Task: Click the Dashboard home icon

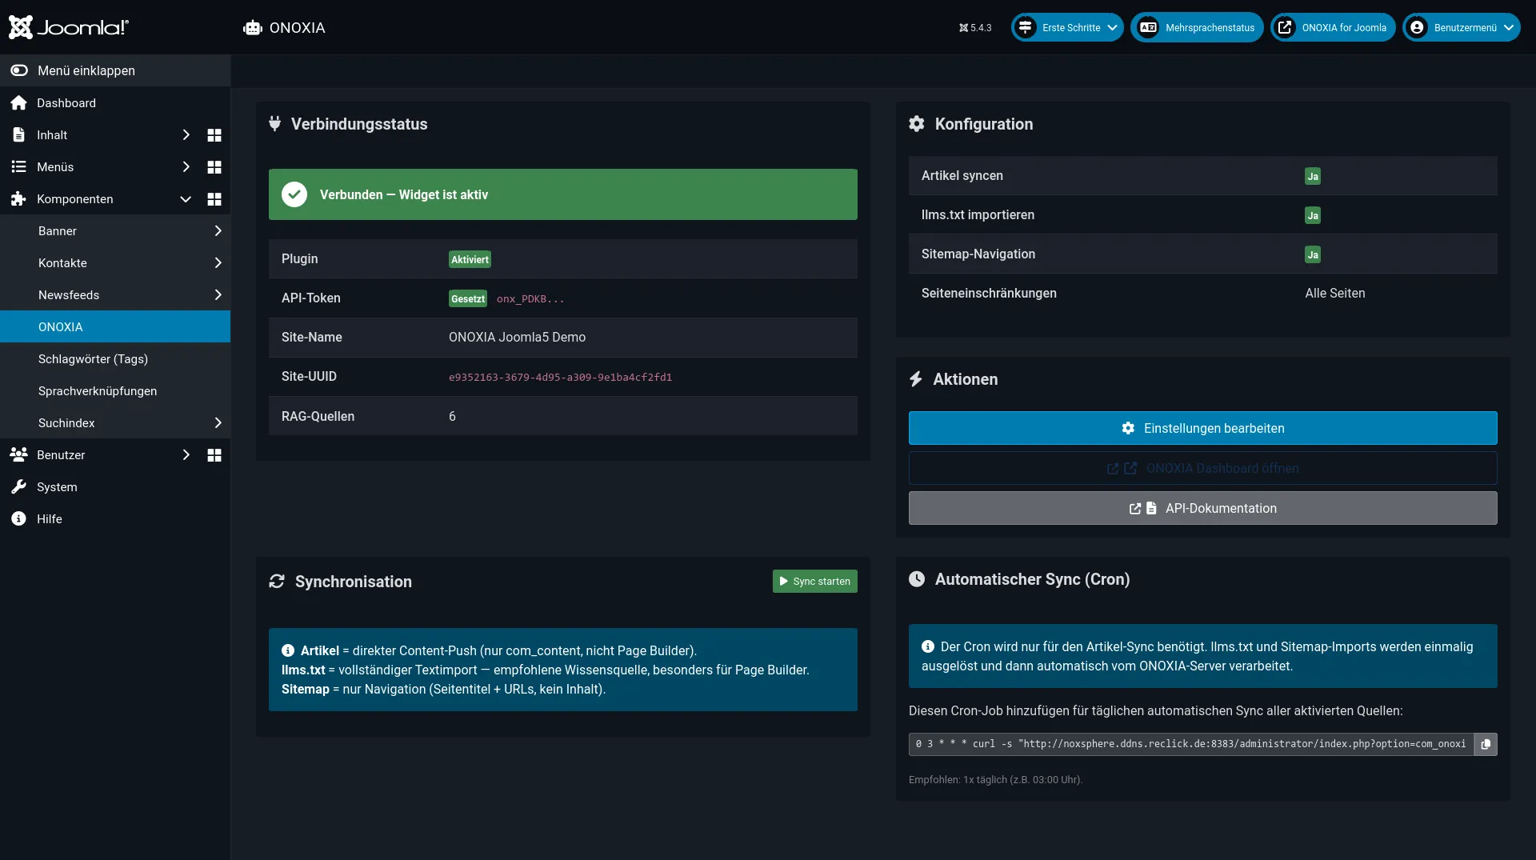Action: (18, 103)
